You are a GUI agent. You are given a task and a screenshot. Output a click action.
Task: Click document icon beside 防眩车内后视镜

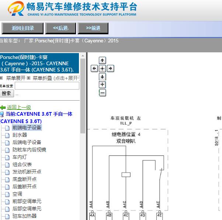[7, 150]
